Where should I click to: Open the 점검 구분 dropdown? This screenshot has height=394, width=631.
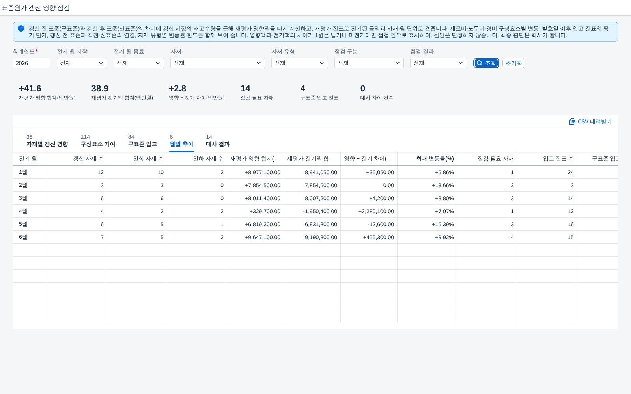(x=369, y=63)
